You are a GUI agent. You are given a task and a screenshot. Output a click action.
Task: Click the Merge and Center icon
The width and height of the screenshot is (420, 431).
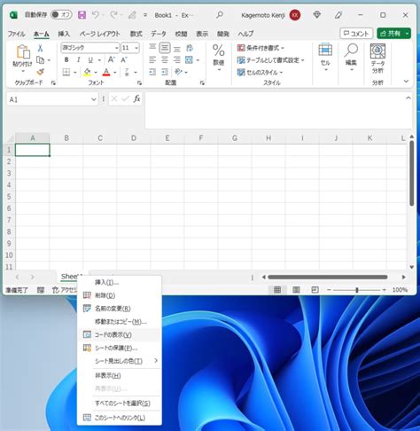[x=189, y=60]
